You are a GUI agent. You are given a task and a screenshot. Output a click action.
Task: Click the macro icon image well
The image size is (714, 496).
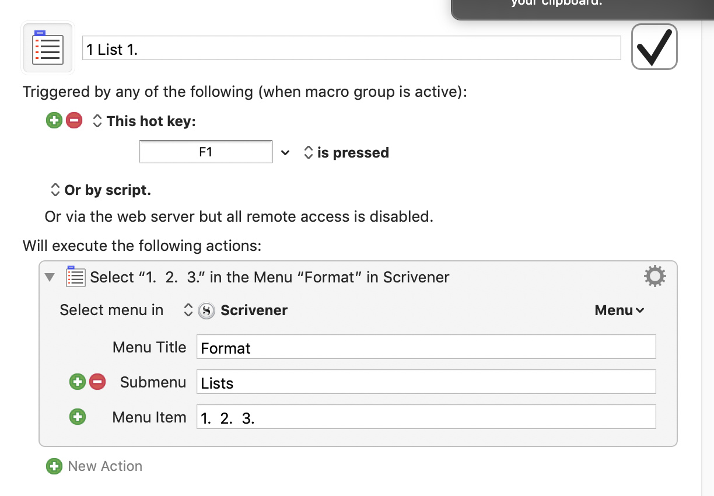(48, 48)
